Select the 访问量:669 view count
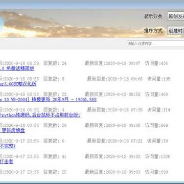 click(x=156, y=125)
